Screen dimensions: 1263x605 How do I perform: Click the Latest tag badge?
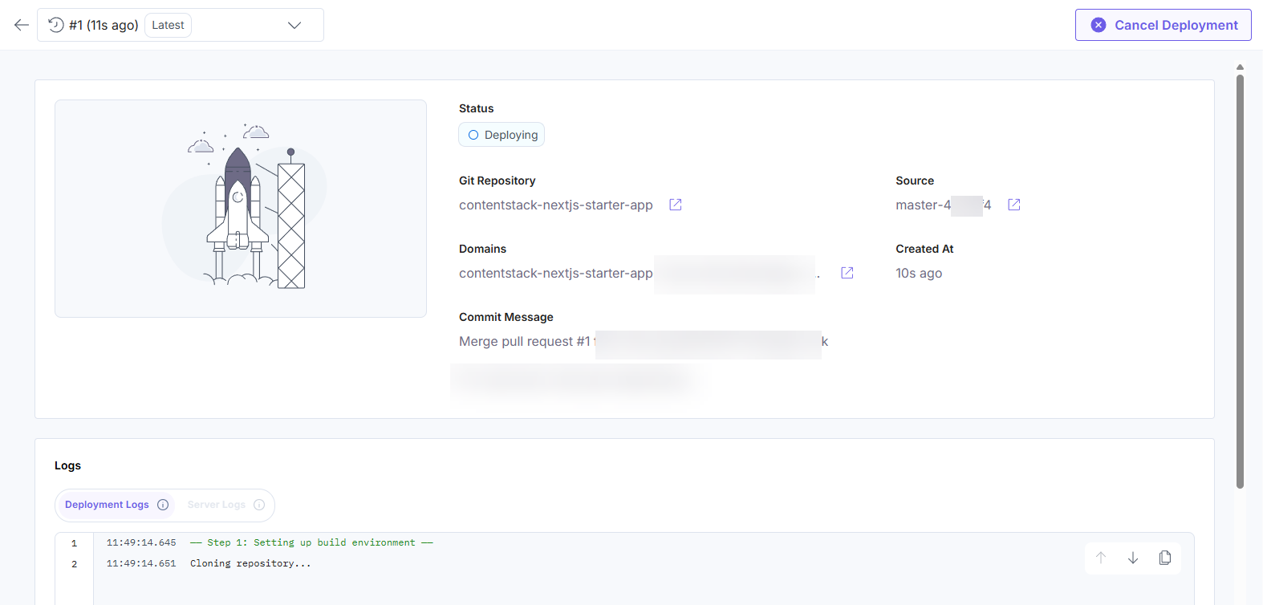pos(168,25)
